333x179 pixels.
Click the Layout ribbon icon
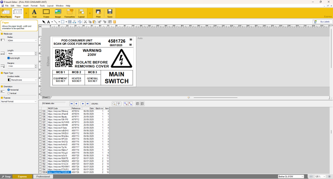81,13
